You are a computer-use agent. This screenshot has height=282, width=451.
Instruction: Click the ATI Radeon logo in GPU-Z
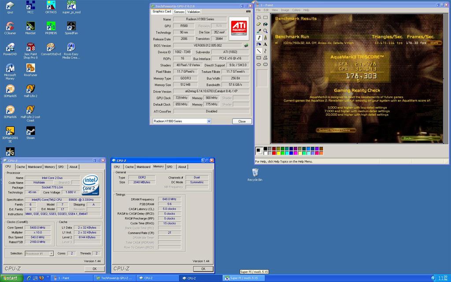239,28
